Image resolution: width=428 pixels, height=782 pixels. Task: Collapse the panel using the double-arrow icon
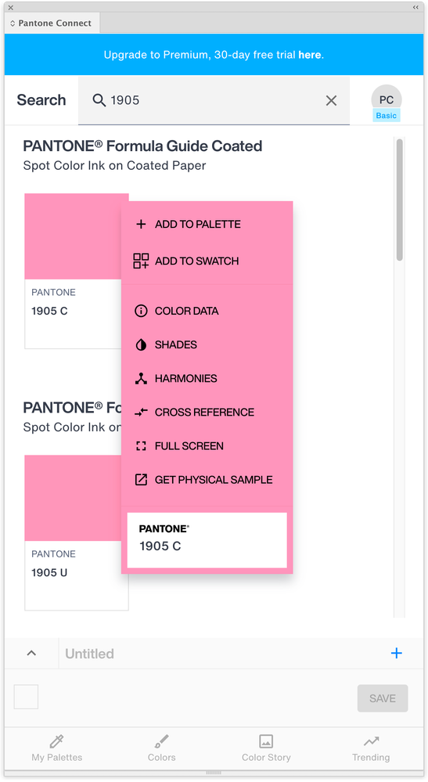[415, 8]
